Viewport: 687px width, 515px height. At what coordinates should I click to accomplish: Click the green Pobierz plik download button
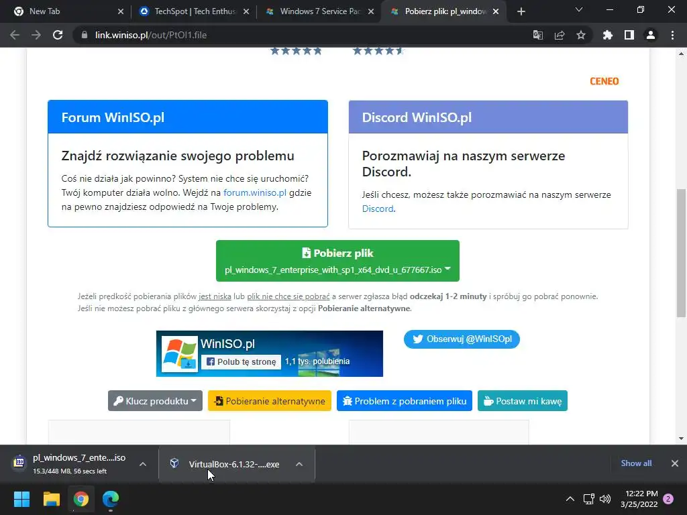[337, 261]
